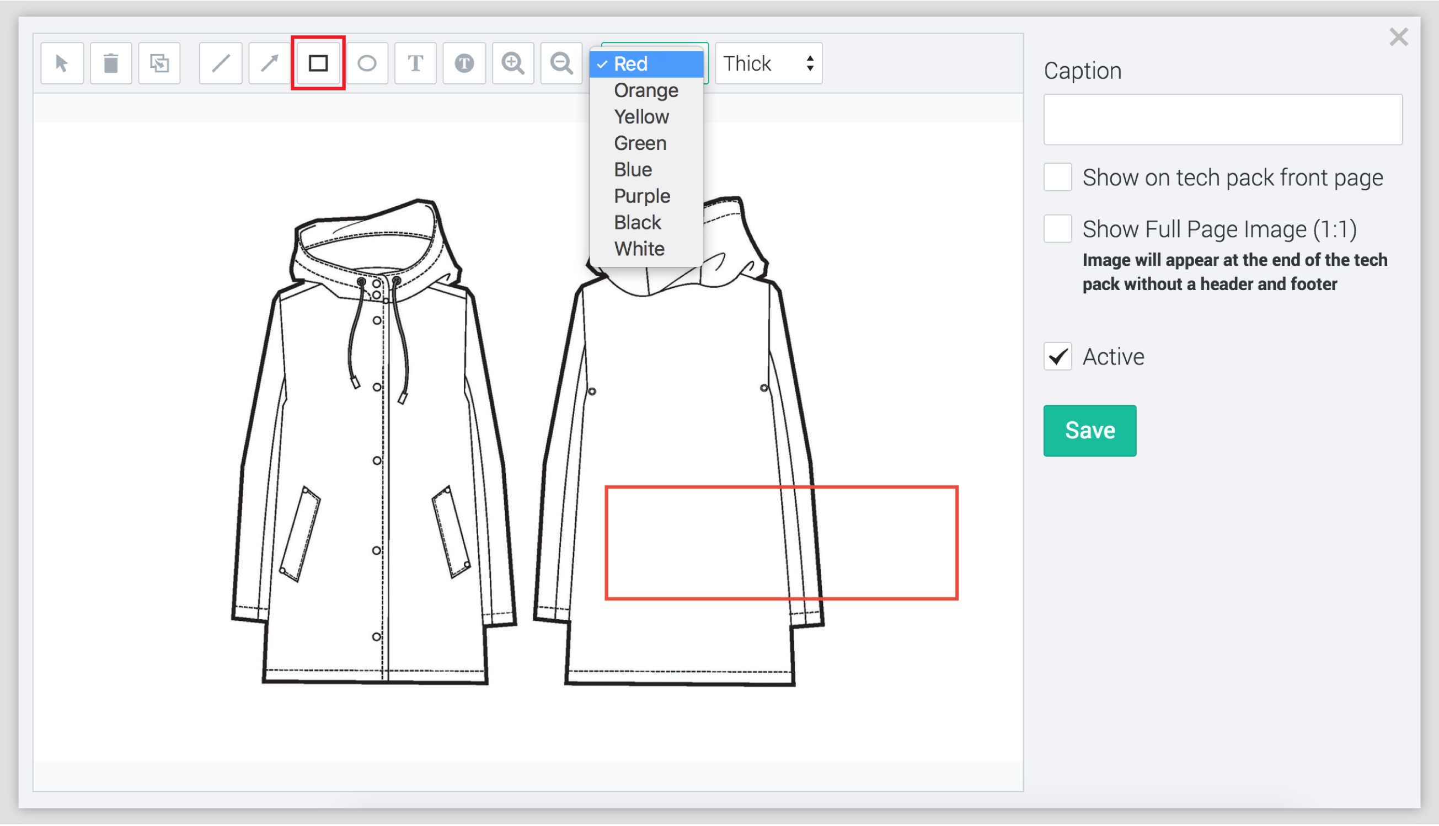Enable Show on tech pack front page
The image size is (1439, 826).
pos(1057,178)
